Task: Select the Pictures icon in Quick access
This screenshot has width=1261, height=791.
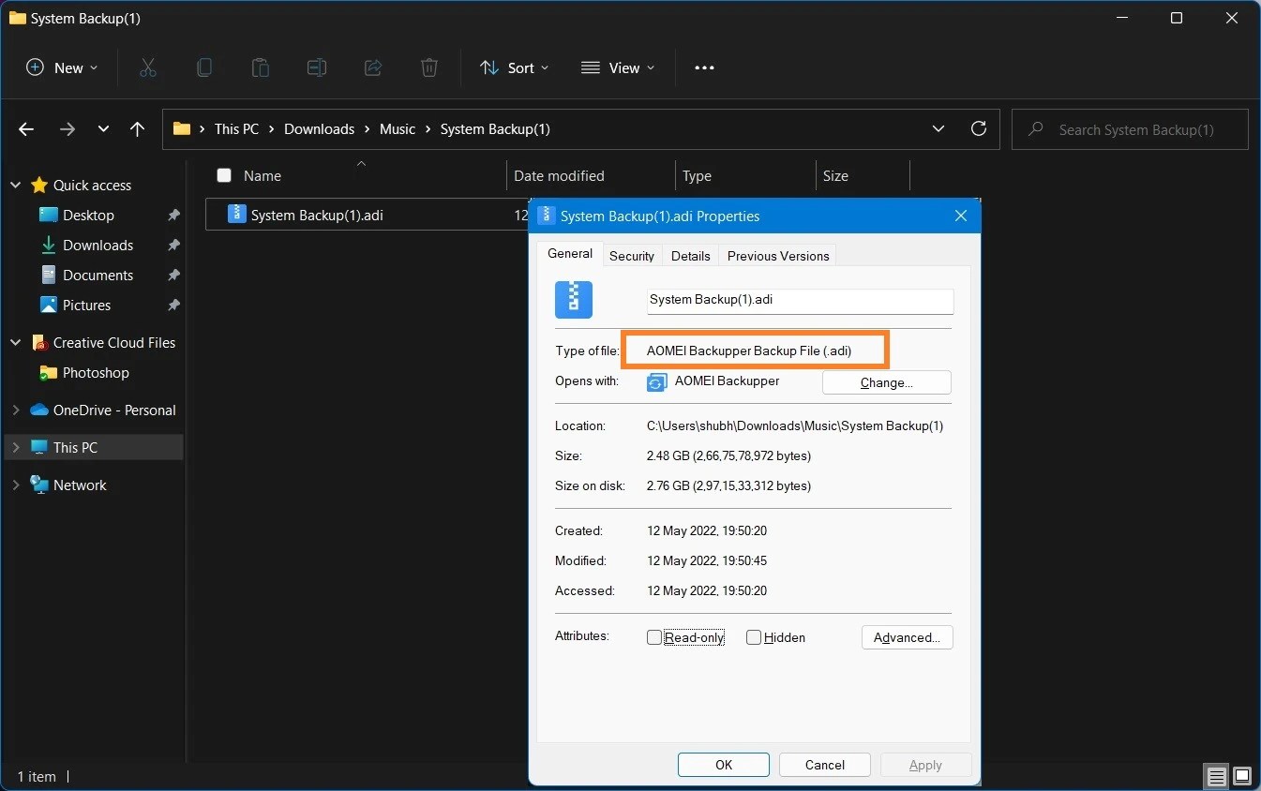Action: tap(49, 305)
